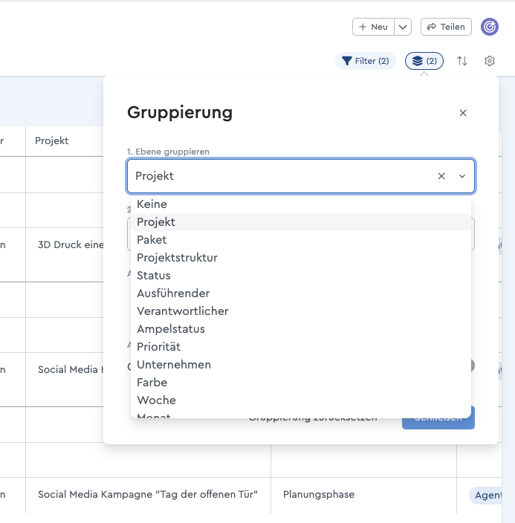Select Keine option in list
The width and height of the screenshot is (515, 523).
(x=301, y=204)
